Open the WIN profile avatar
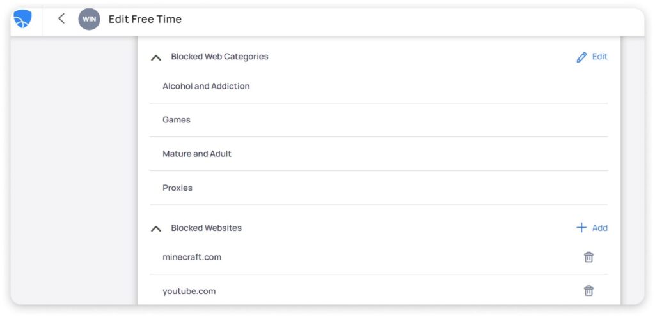 89,19
